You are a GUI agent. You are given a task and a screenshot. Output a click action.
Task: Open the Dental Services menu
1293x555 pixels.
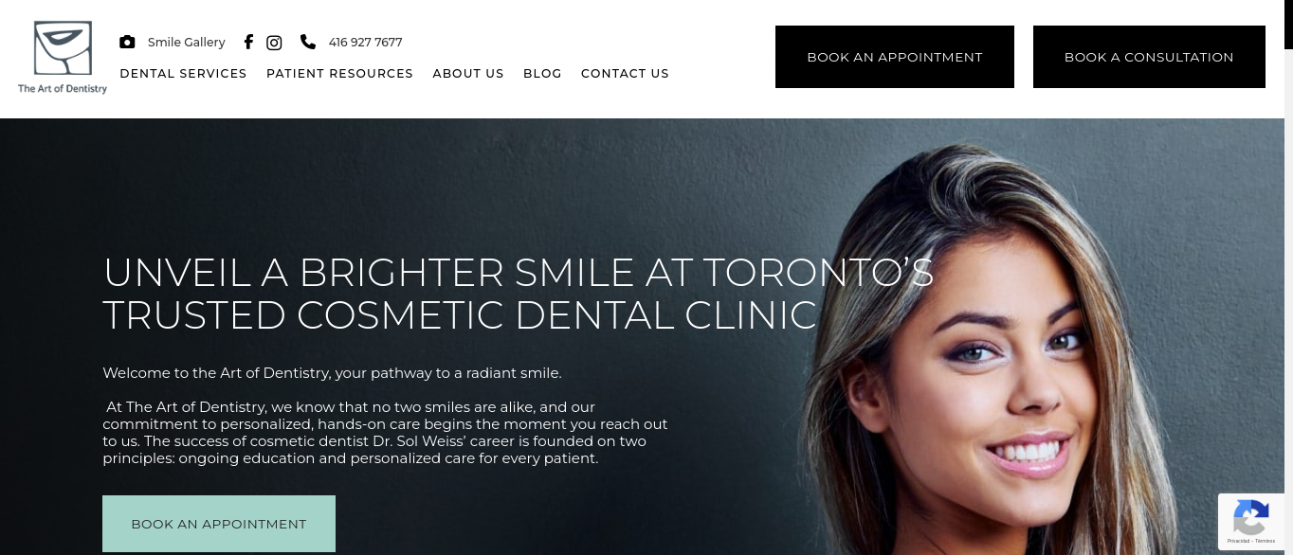click(x=183, y=74)
